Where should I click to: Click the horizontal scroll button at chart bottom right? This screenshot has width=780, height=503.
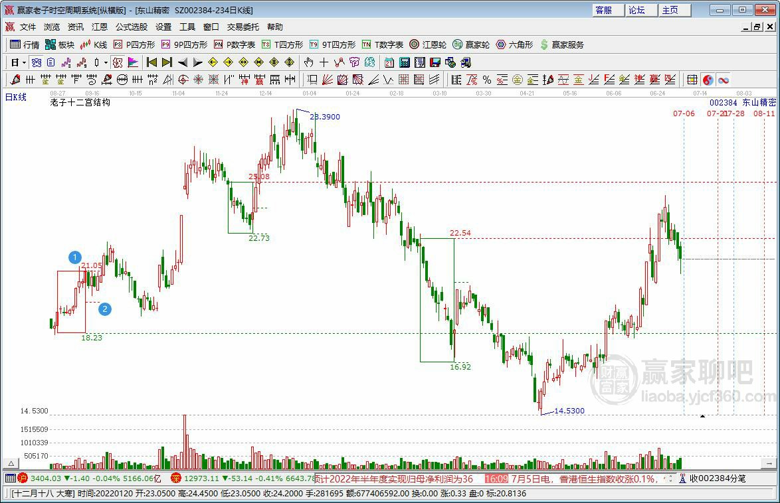[769, 463]
